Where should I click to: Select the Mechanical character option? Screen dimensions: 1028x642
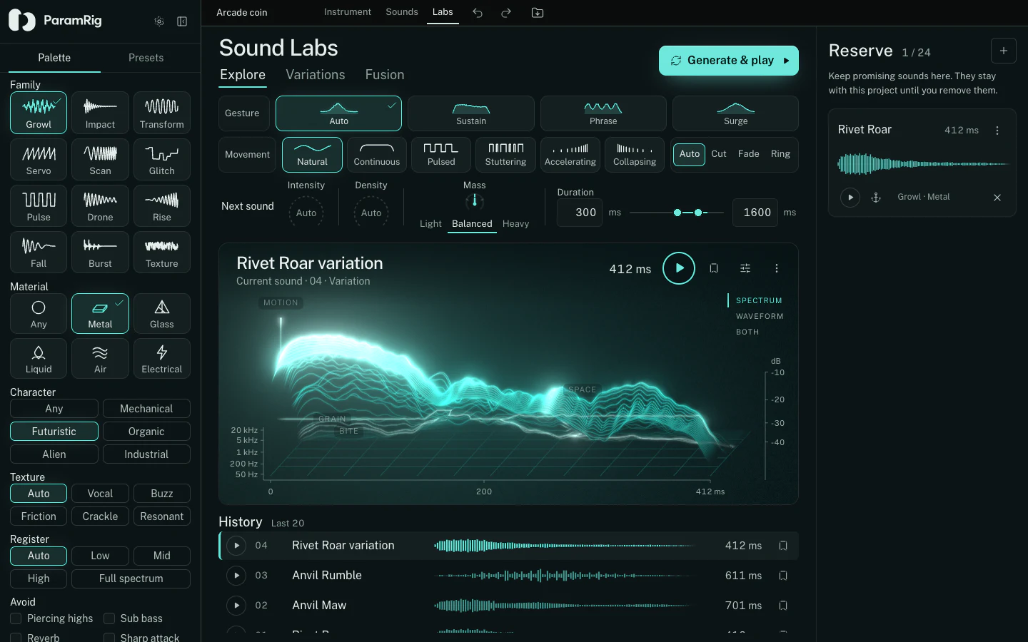(x=146, y=409)
